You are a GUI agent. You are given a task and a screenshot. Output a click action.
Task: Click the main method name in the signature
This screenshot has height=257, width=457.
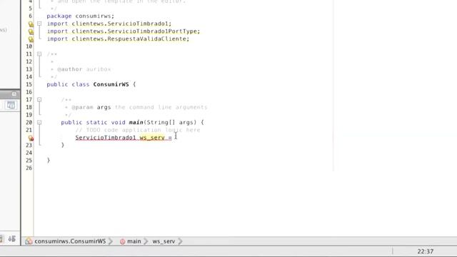point(136,122)
